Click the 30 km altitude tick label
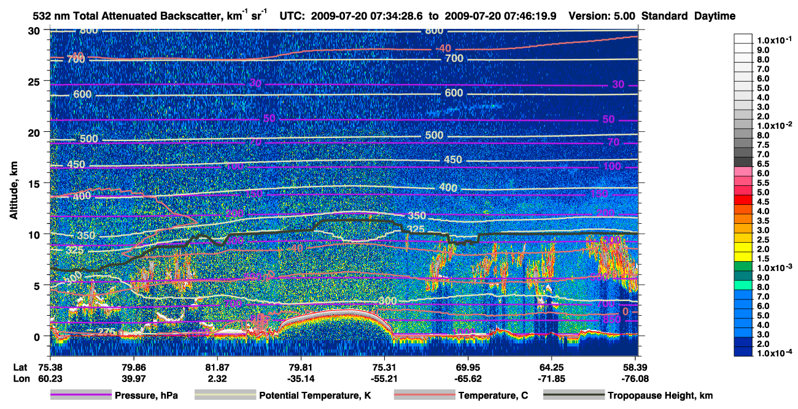Viewport: 798px width, 409px height. [35, 31]
